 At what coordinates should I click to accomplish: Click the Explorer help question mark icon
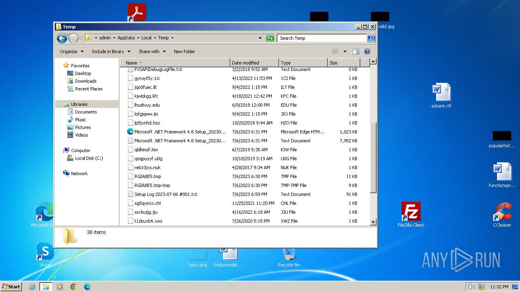point(367,52)
